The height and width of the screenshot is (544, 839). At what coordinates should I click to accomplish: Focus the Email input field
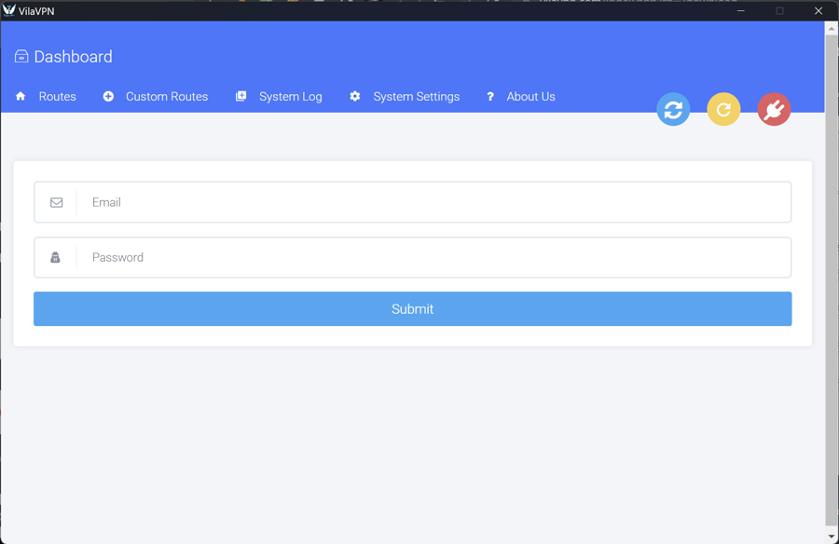(x=433, y=202)
